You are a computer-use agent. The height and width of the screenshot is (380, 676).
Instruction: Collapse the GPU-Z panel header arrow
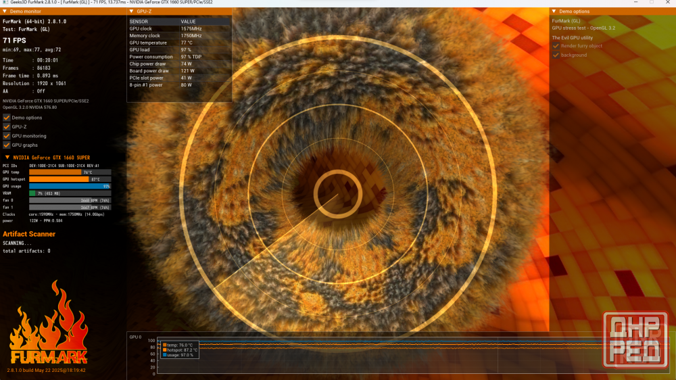[x=131, y=11]
